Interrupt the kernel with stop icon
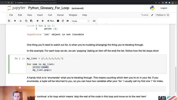Screen dimensions: 178x100 tap(58, 21)
